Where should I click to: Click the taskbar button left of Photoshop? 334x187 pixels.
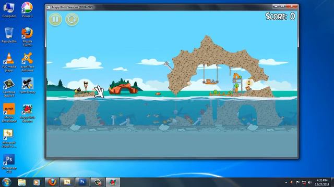coord(67,182)
